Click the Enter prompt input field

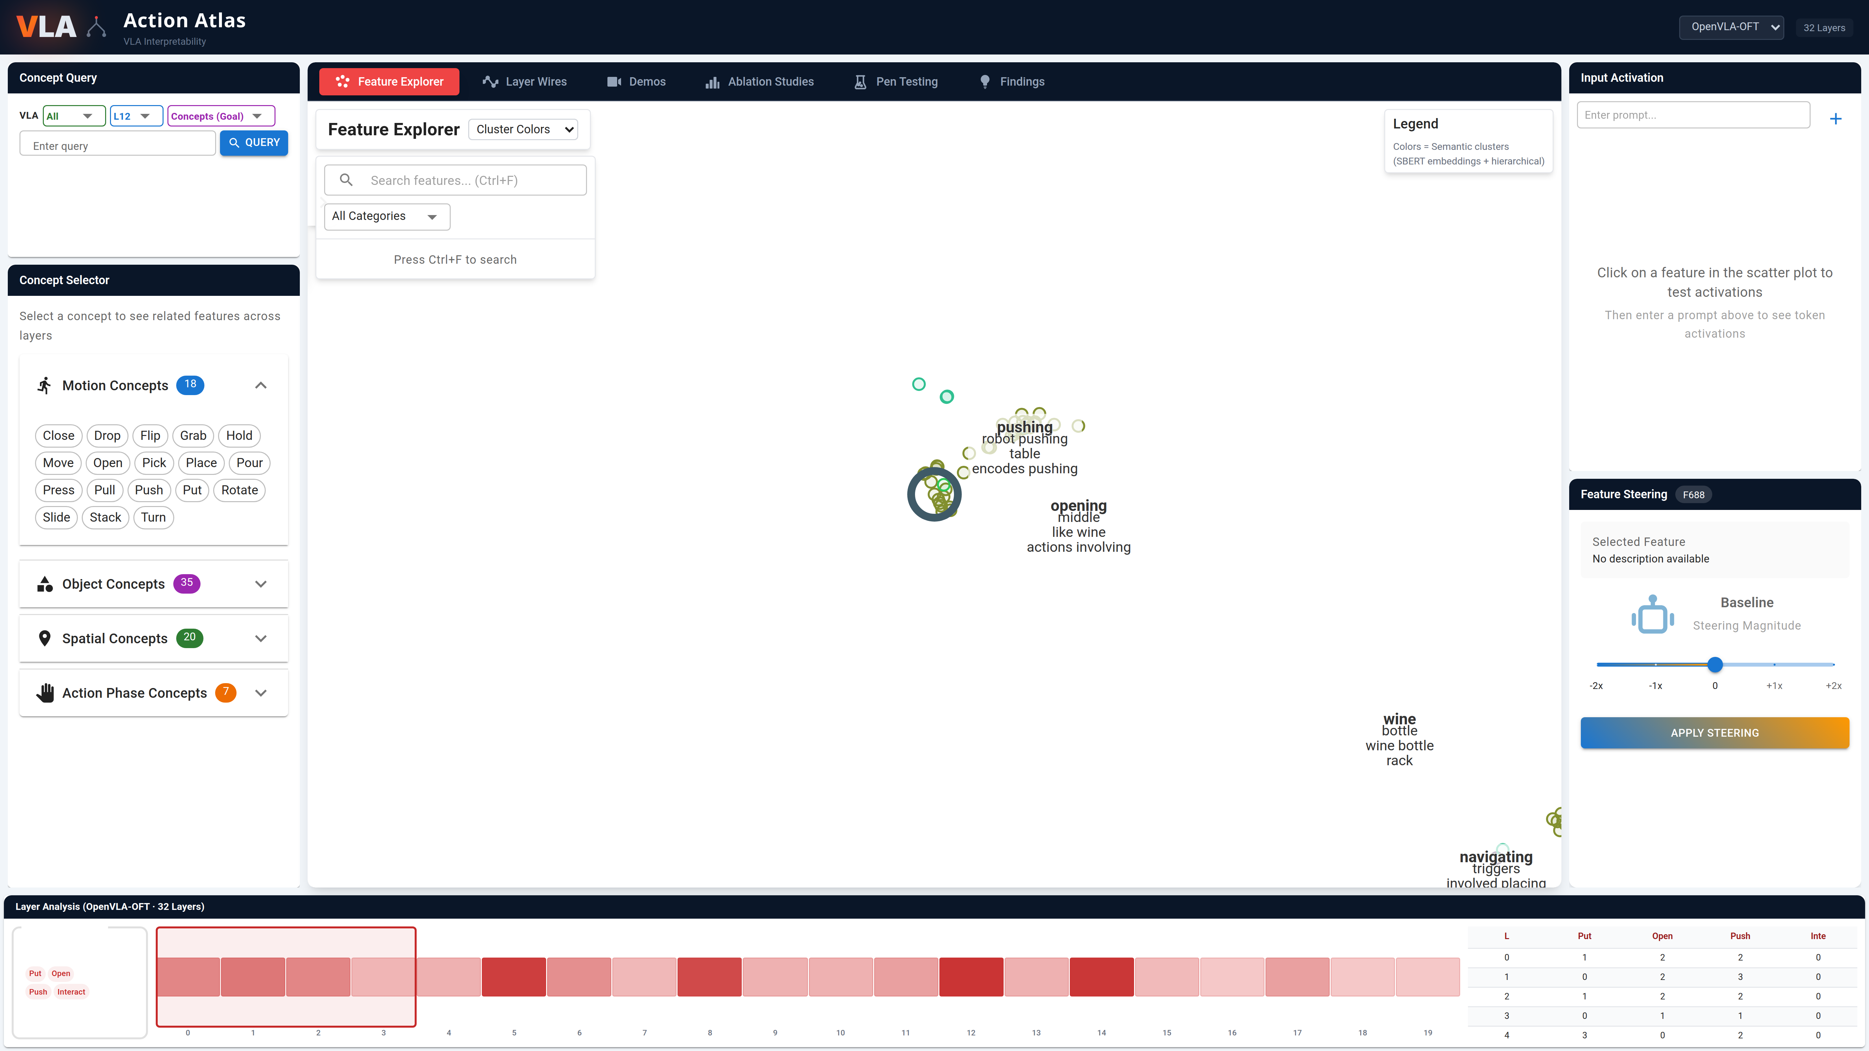[1693, 115]
